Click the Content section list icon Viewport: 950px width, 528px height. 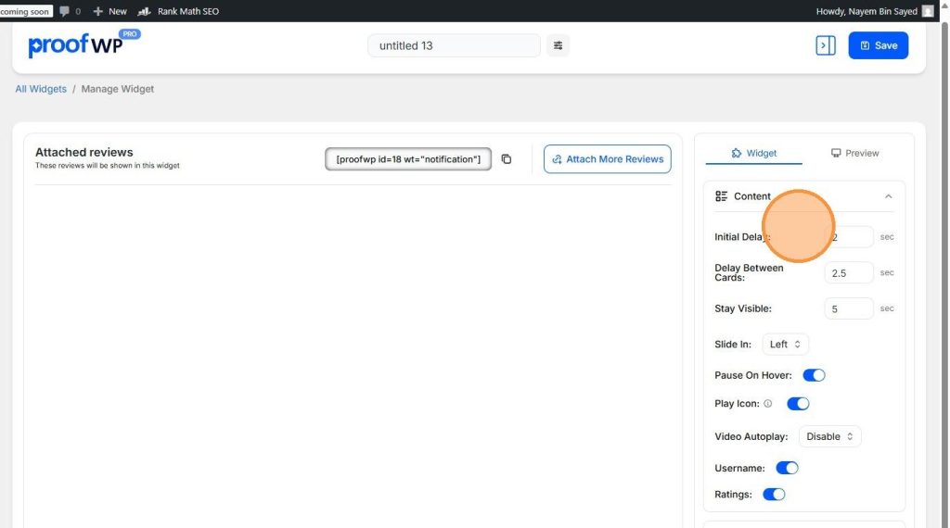(721, 196)
